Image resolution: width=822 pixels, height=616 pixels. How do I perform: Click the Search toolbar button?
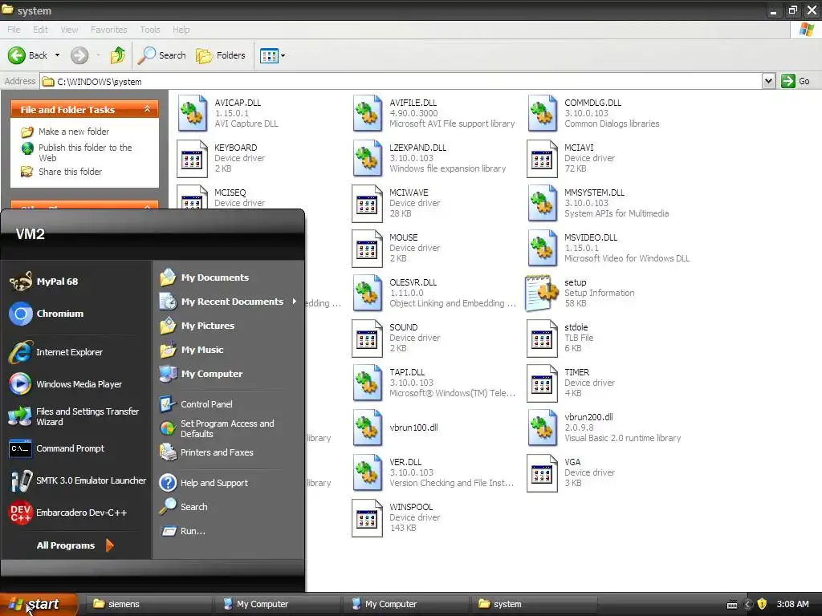(x=161, y=55)
